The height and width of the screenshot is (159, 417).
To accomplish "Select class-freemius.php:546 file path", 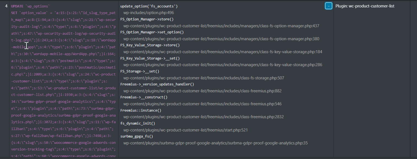I will point(203,104).
